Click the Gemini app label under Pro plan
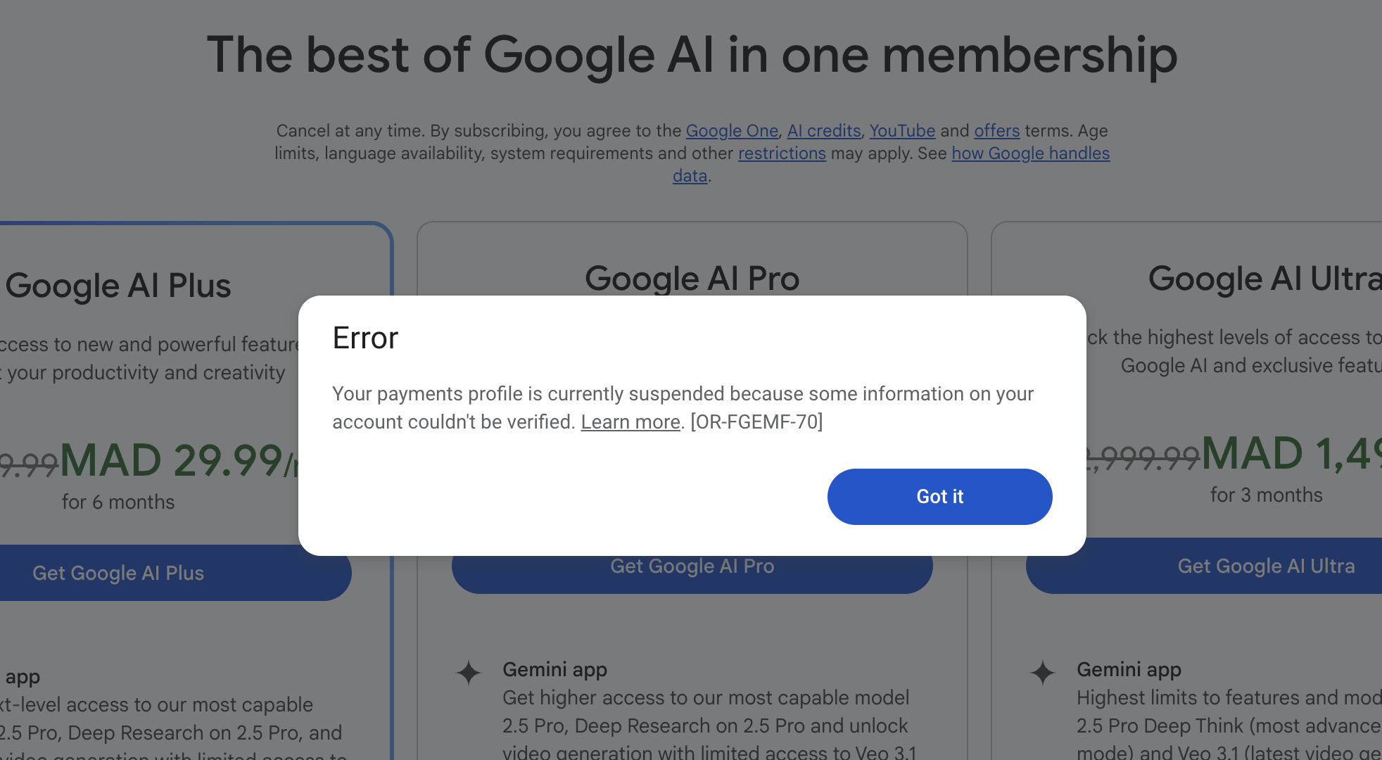 point(554,669)
